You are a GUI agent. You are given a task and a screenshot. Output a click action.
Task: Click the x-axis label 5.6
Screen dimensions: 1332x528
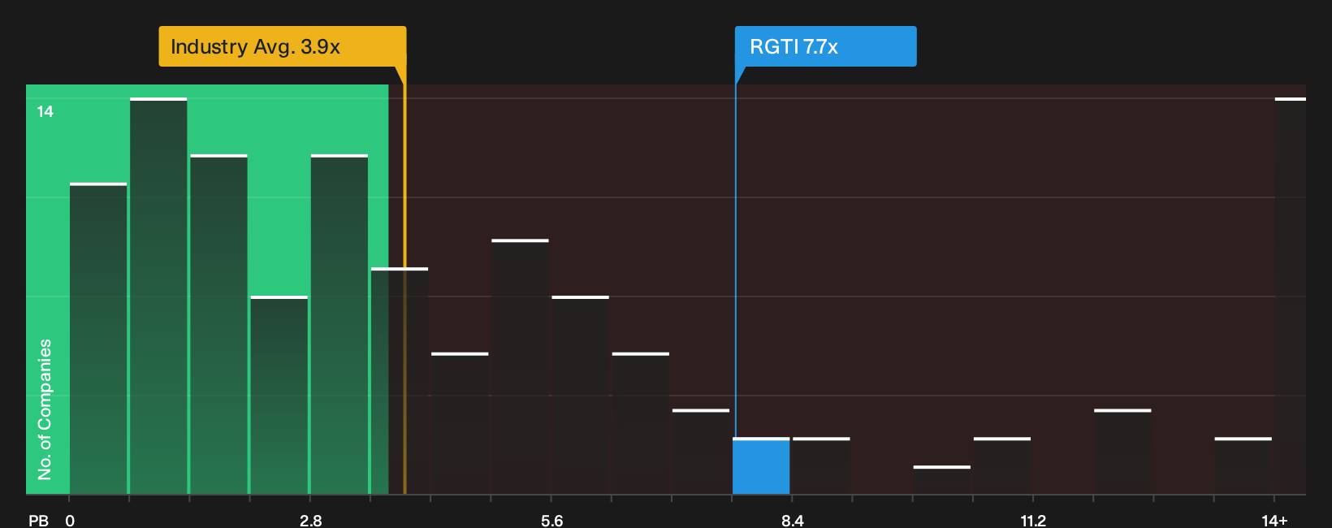pos(551,520)
